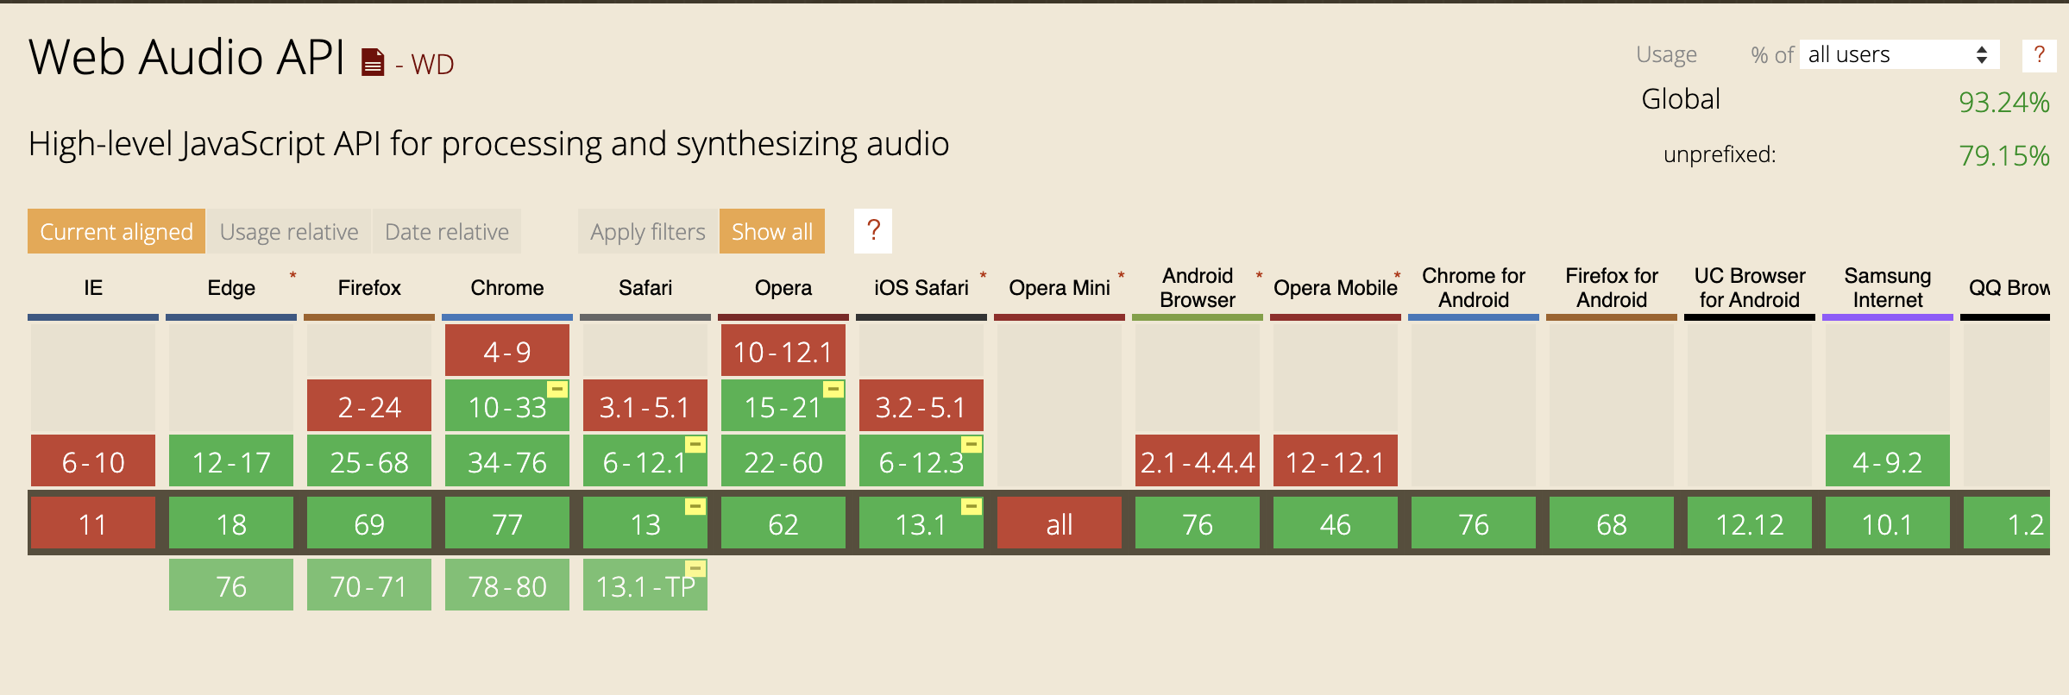This screenshot has height=695, width=2069.
Task: Click the note flag on Safari 13.1-TP
Action: (695, 569)
